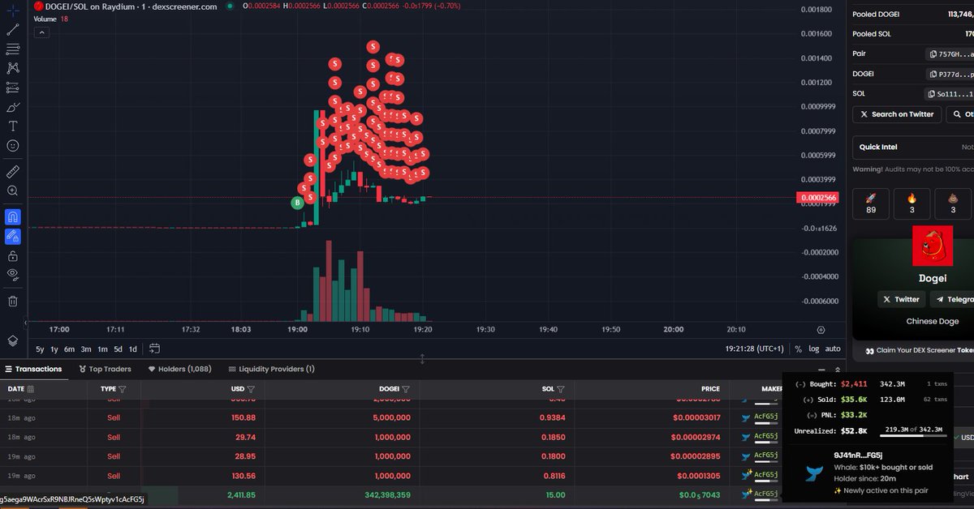This screenshot has width=974, height=509.
Task: Click the trash remove drawings icon
Action: 13,302
